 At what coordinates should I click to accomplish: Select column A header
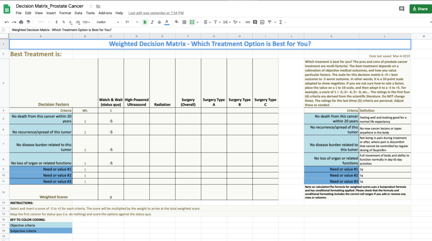point(41,36)
